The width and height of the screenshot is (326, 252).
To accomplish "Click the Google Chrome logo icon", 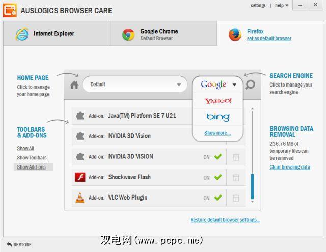I will (x=128, y=35).
